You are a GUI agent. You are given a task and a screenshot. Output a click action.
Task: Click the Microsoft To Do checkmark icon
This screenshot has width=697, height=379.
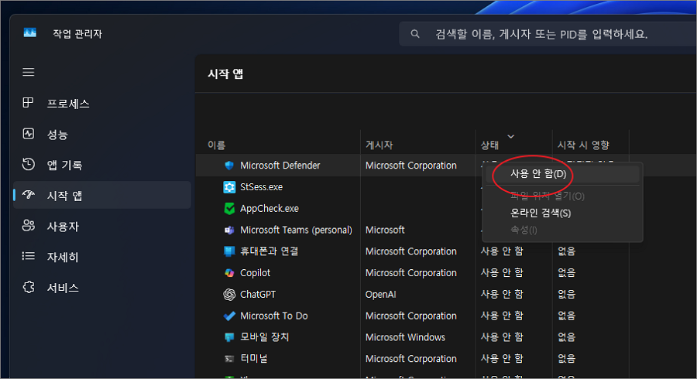pos(229,316)
